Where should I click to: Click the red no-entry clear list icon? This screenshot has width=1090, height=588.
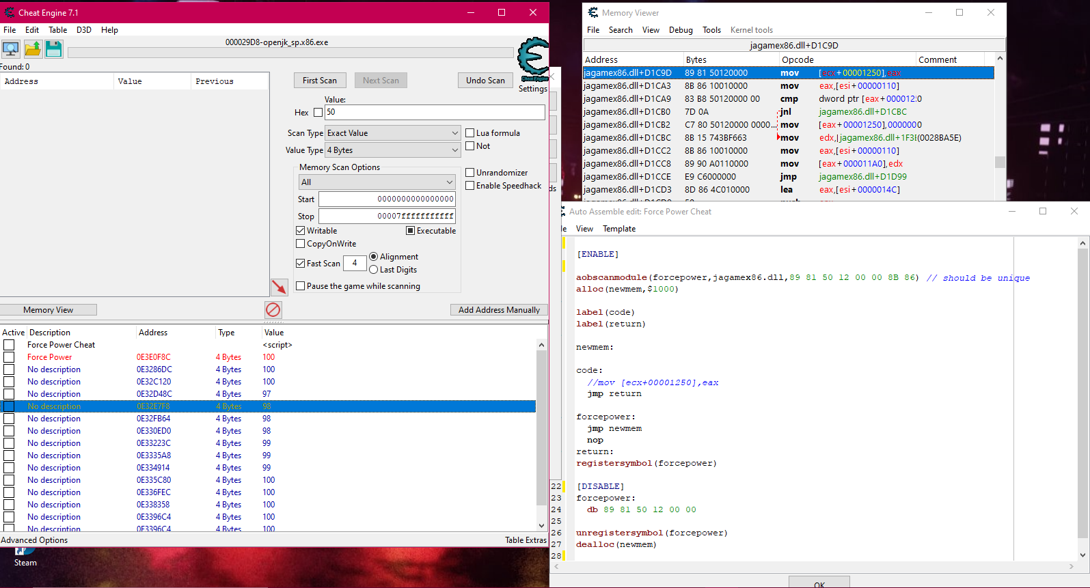click(x=273, y=310)
